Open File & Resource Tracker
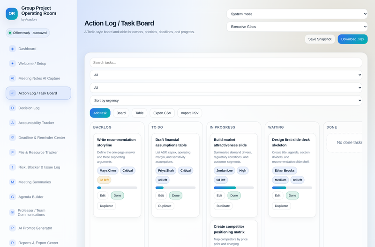375x247 pixels. [x=38, y=152]
